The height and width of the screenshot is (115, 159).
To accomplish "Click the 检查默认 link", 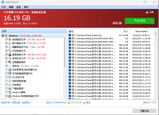I will pos(26,103).
